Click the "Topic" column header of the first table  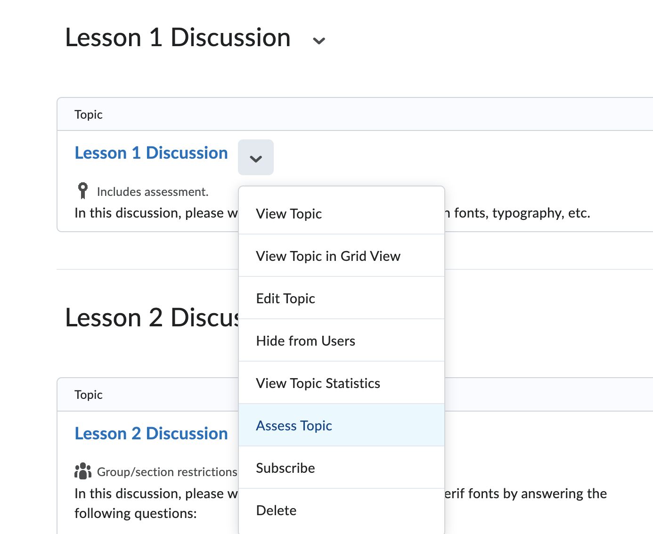click(x=89, y=114)
